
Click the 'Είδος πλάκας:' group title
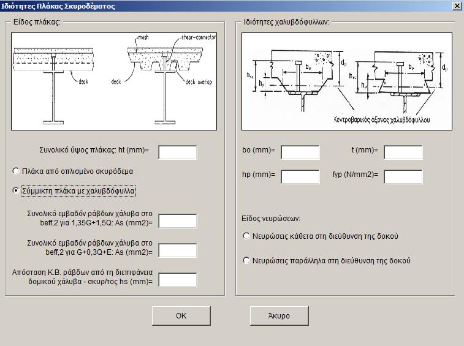[37, 22]
